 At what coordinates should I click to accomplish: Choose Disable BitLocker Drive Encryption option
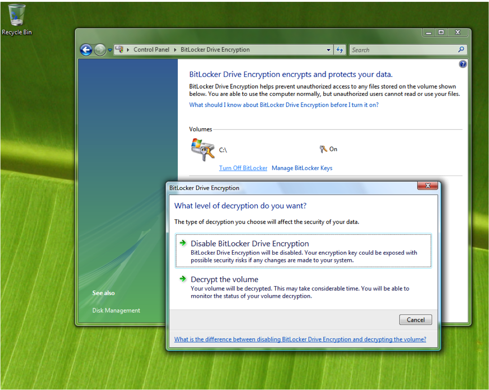coord(303,251)
